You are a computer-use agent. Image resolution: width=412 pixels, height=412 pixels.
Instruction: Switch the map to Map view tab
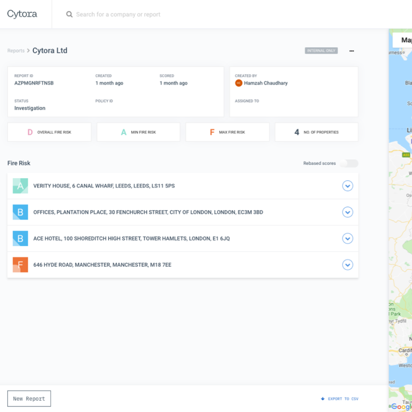(x=402, y=40)
